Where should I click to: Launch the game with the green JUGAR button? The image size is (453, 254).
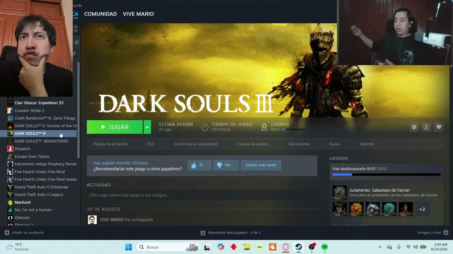click(115, 127)
